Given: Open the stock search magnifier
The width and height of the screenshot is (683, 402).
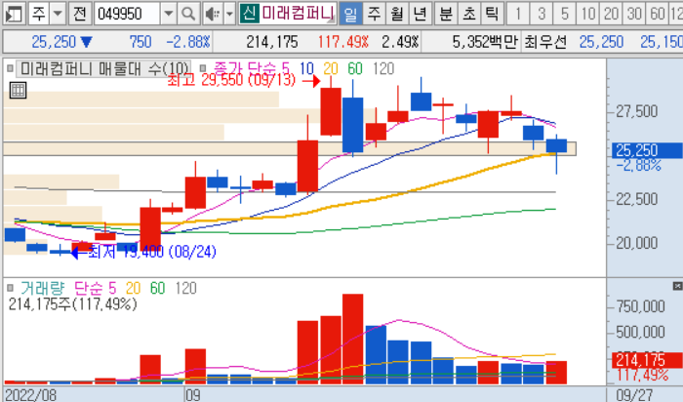Looking at the screenshot, I should coord(188,14).
